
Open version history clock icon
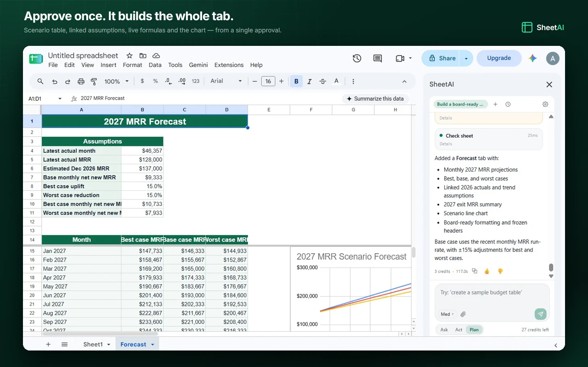pos(357,58)
